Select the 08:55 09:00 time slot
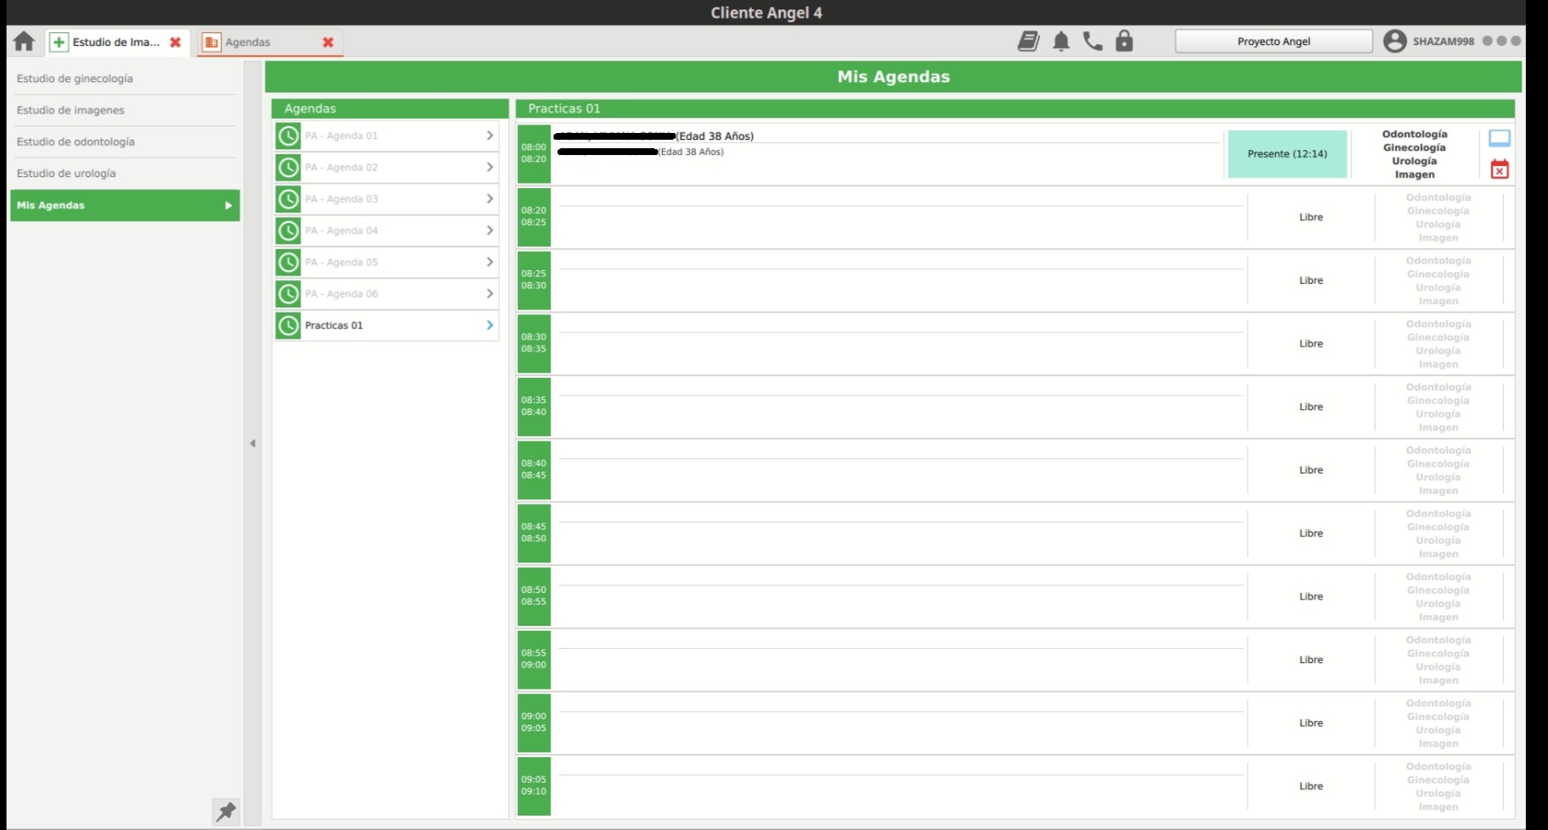This screenshot has width=1548, height=830. 534,660
